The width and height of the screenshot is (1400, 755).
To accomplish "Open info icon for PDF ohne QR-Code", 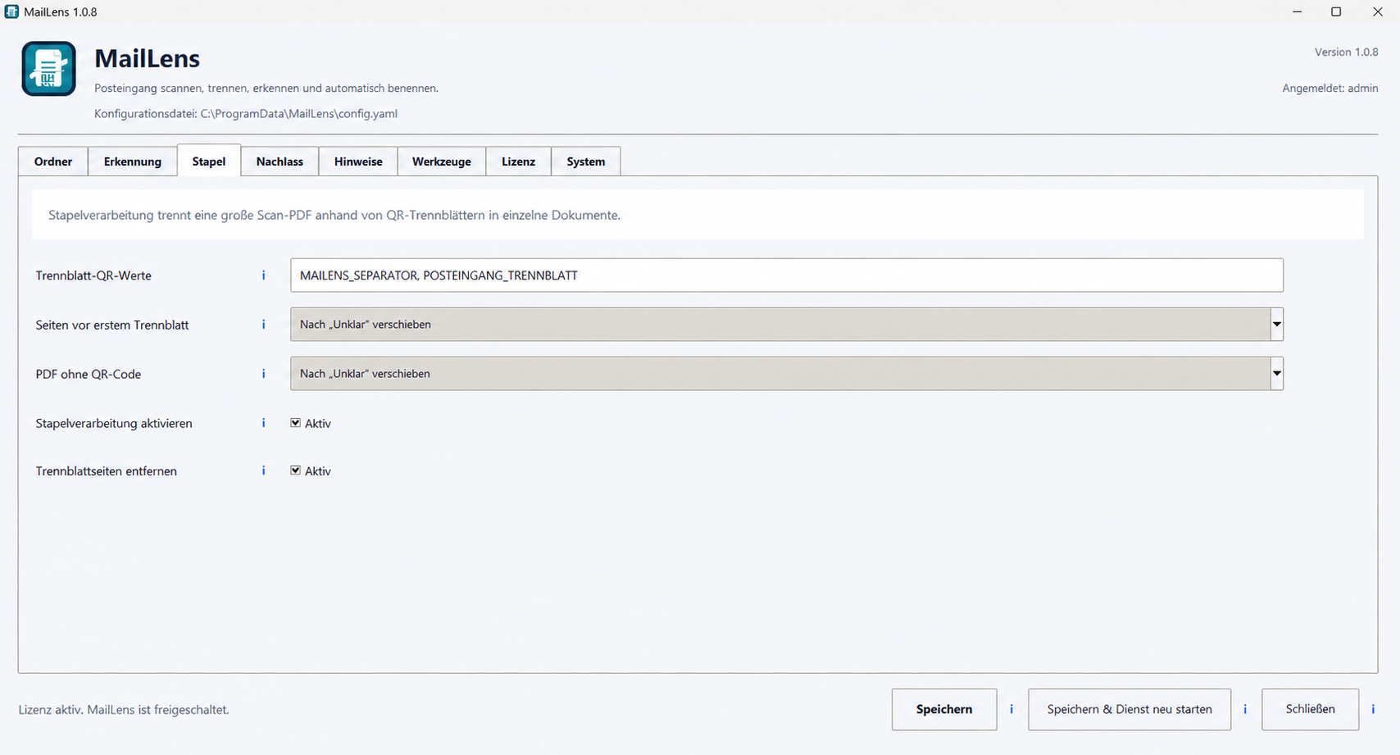I will pyautogui.click(x=263, y=374).
